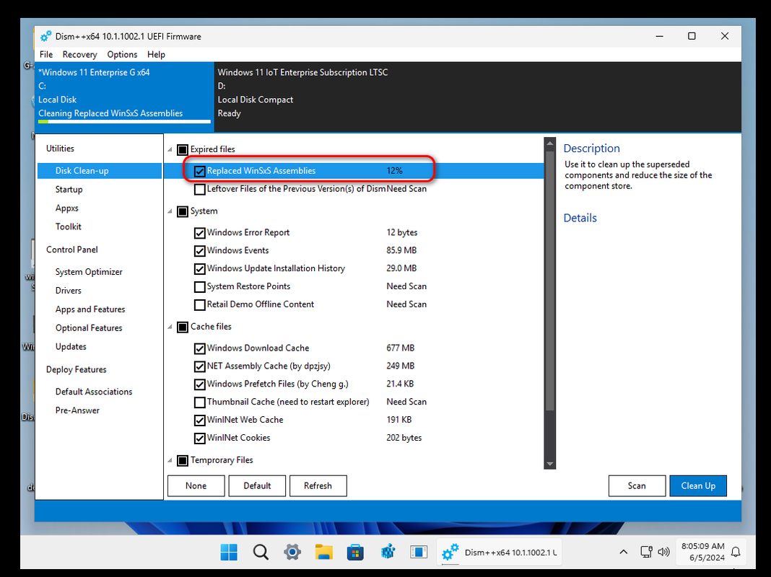Screen dimensions: 771x577
Task: Open Default Associations page
Action: (93, 392)
